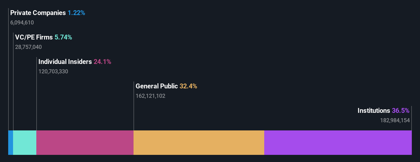This screenshot has height=162, width=420.
Task: Click the purple Institutions bar segment
Action: point(338,143)
